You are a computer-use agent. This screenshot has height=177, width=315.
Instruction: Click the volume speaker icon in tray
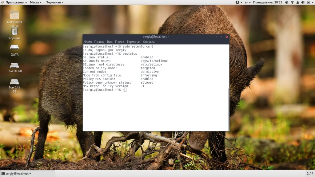[x=303, y=2]
